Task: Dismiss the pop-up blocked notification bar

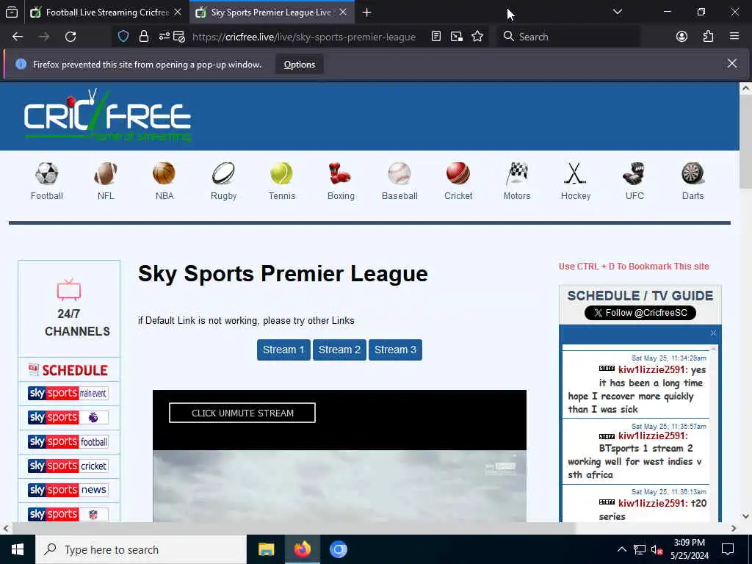Action: point(732,63)
